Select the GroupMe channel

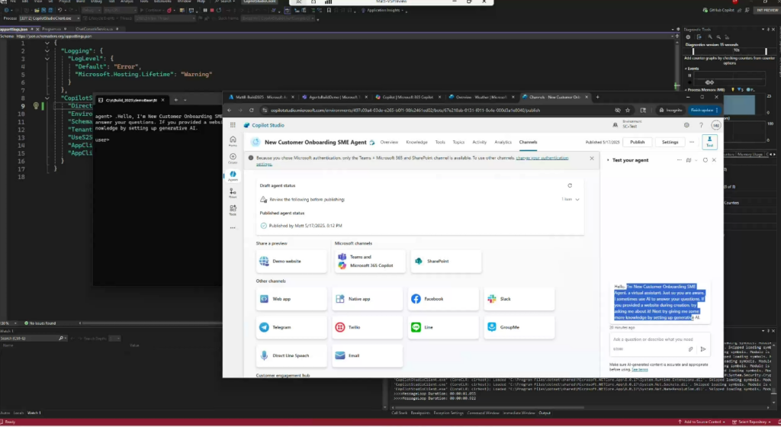[519, 327]
